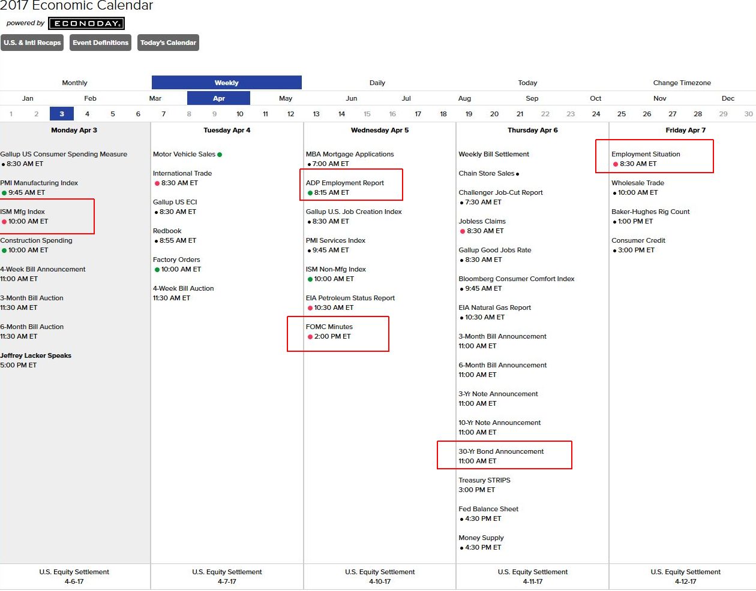Screen dimensions: 756x591
Task: Open the Weekly Bill Settlement event
Action: (x=494, y=154)
